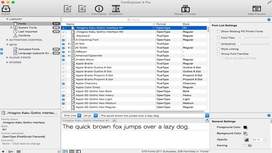Click 'None - Click here to change' comment
The width and height of the screenshot is (272, 153).
[21, 144]
